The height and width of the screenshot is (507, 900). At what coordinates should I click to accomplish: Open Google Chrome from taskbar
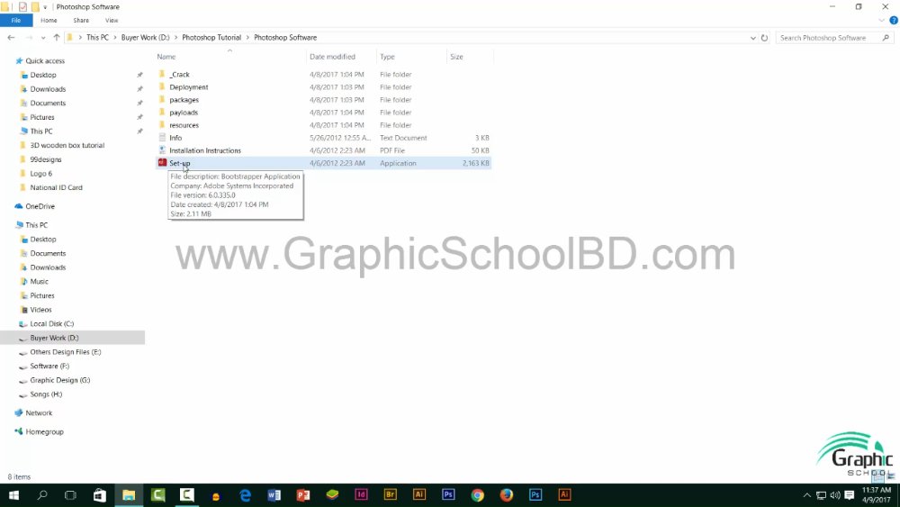pos(478,495)
